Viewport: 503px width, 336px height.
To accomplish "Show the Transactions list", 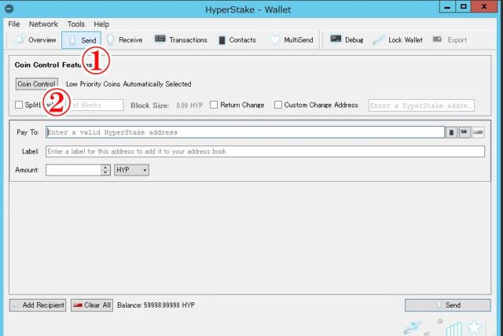I will 181,40.
